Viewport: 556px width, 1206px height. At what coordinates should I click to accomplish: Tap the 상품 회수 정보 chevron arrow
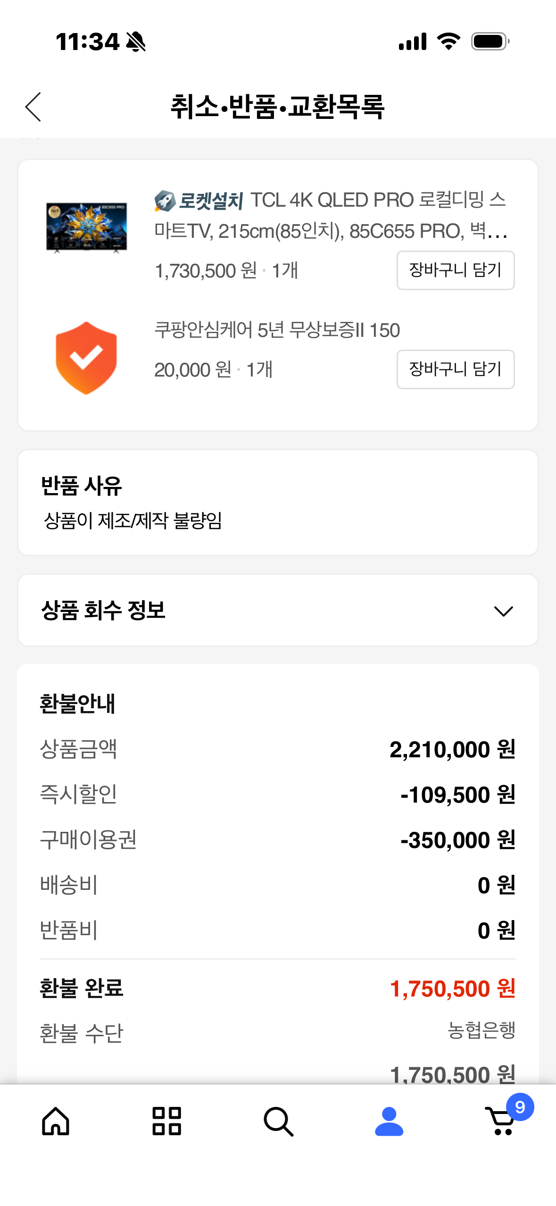pos(503,611)
